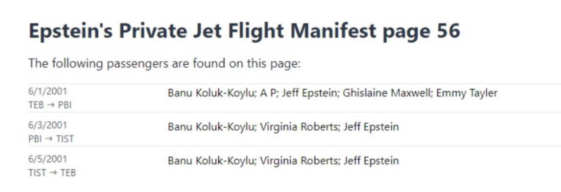Click the TIST → TEB route
This screenshot has height=192, width=561.
pos(52,173)
